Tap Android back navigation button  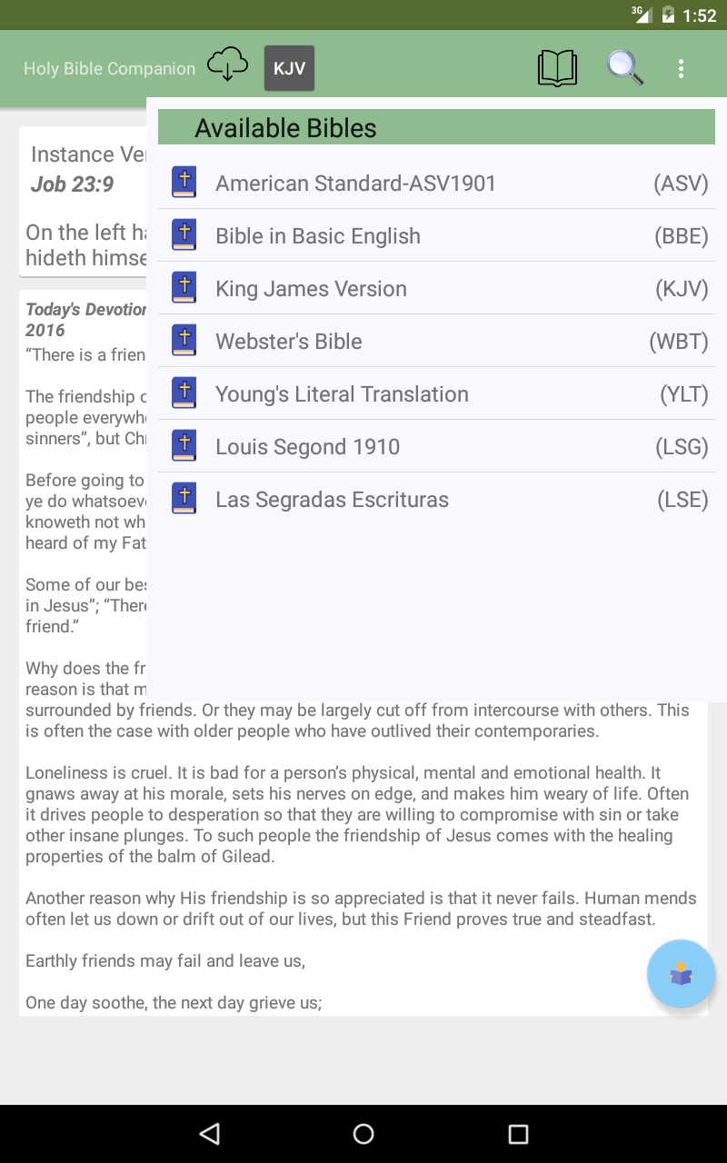[210, 1133]
